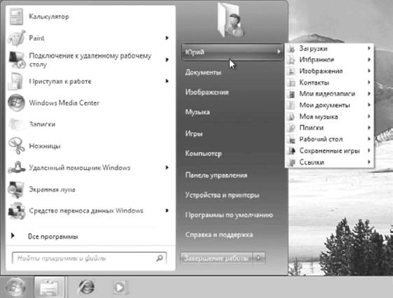Click the Найти программы и файлы search box
Image resolution: width=393 pixels, height=298 pixels.
[89, 258]
